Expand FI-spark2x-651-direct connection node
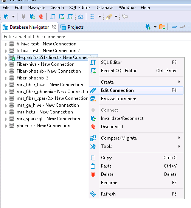 [6, 58]
